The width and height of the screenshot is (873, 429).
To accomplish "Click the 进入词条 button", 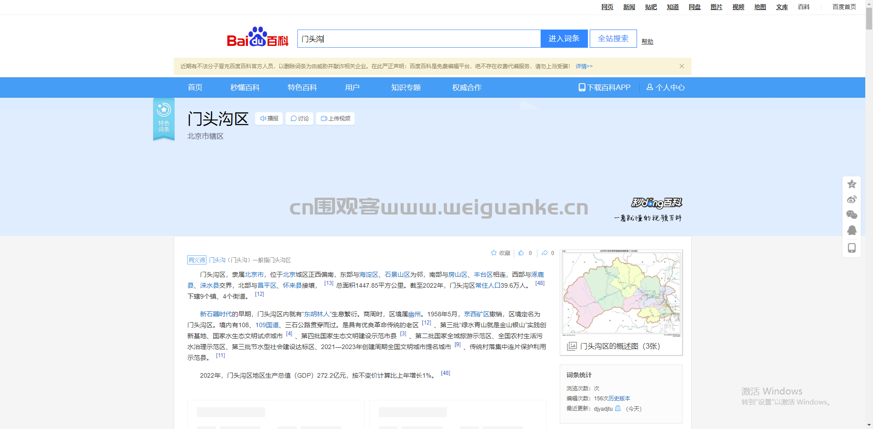I will point(564,39).
